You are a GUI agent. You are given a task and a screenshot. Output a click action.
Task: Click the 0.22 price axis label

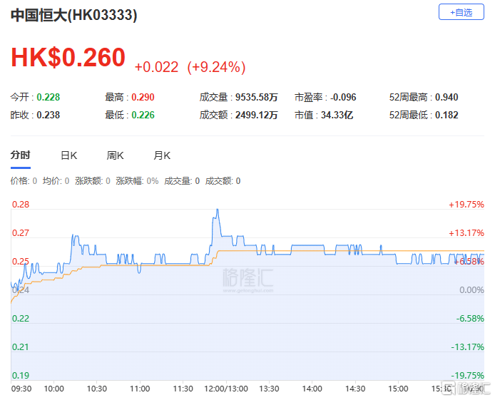(21, 318)
